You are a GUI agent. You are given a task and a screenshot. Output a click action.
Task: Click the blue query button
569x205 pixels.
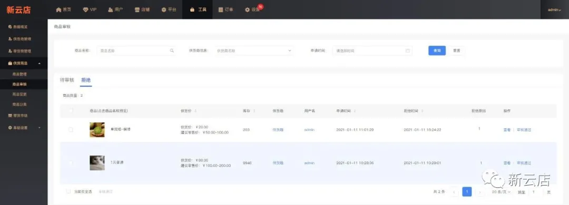coord(437,50)
